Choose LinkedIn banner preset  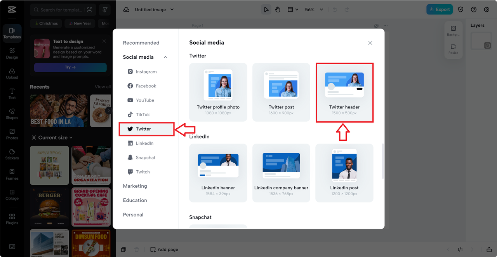click(218, 173)
